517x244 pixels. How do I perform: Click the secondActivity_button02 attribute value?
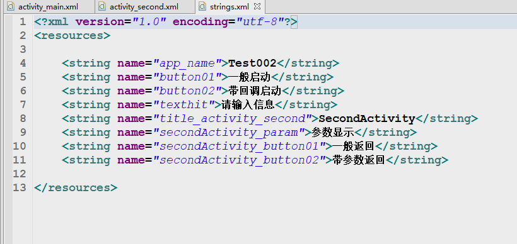240,160
